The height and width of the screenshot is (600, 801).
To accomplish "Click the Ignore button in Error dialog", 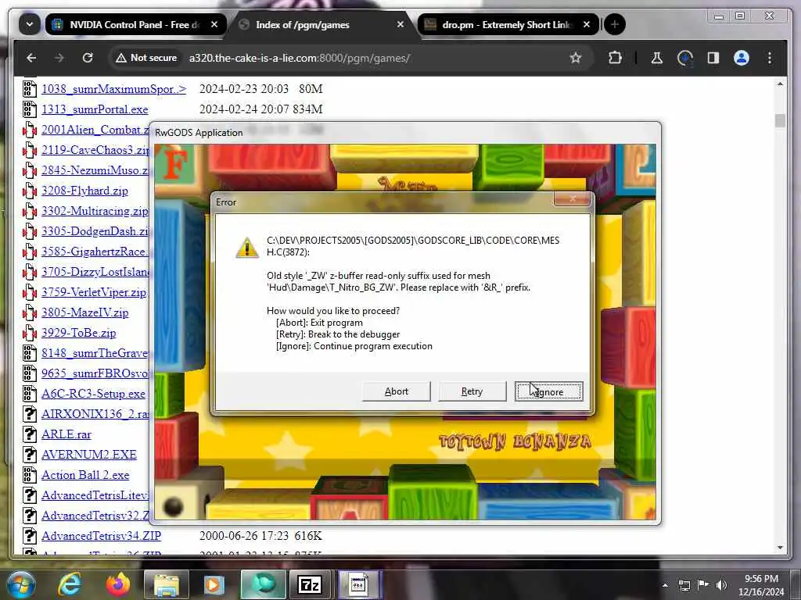I will (x=548, y=391).
